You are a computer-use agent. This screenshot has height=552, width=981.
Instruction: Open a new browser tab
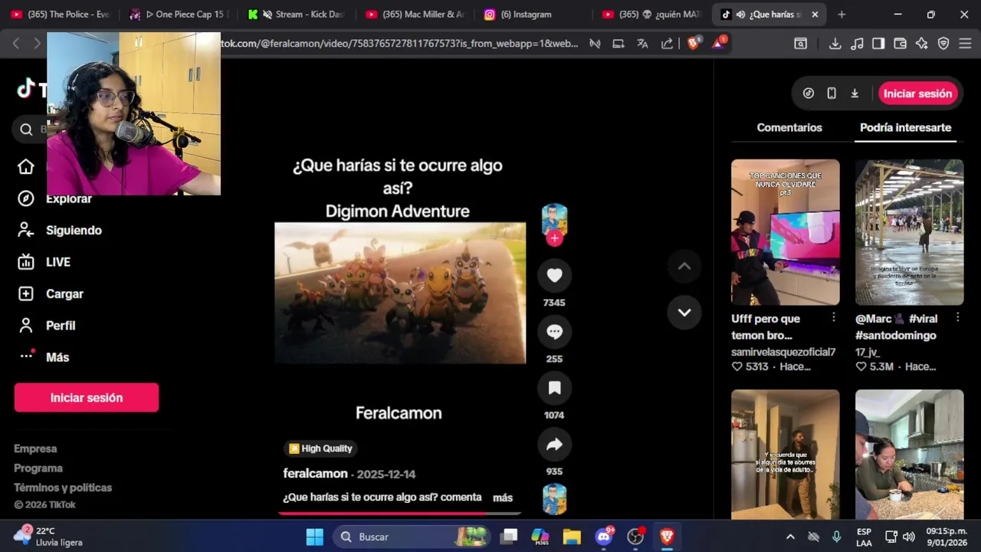pyautogui.click(x=842, y=15)
